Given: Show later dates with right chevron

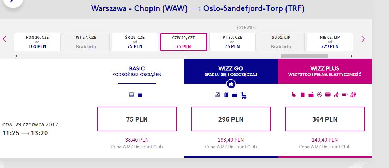Looking at the screenshot, I should click(363, 39).
